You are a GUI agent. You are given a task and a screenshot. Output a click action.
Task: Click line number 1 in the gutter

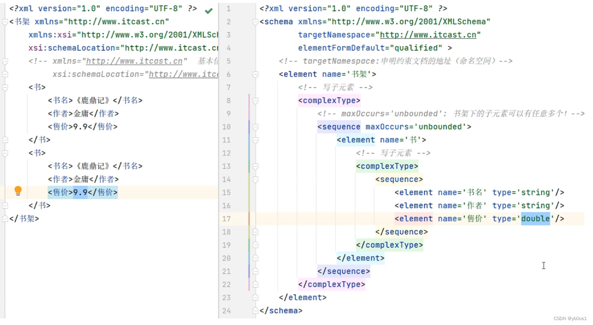coord(228,9)
